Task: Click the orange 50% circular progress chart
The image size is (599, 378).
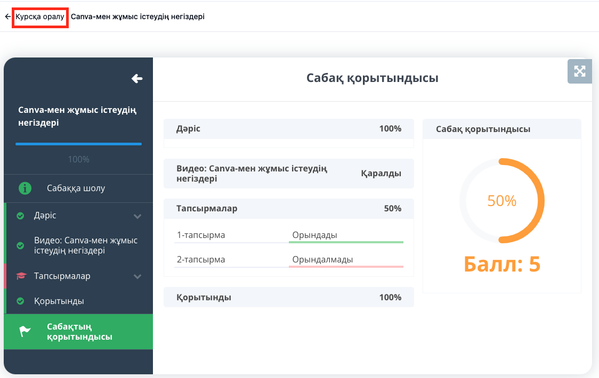Action: pos(502,201)
